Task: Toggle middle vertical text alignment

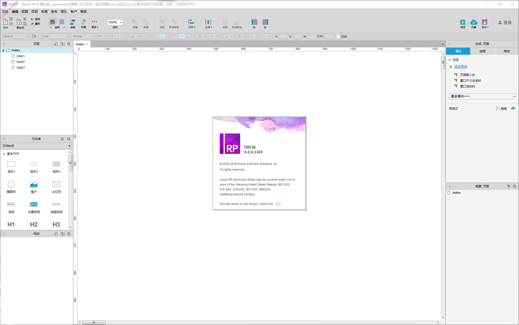Action: tap(182, 36)
